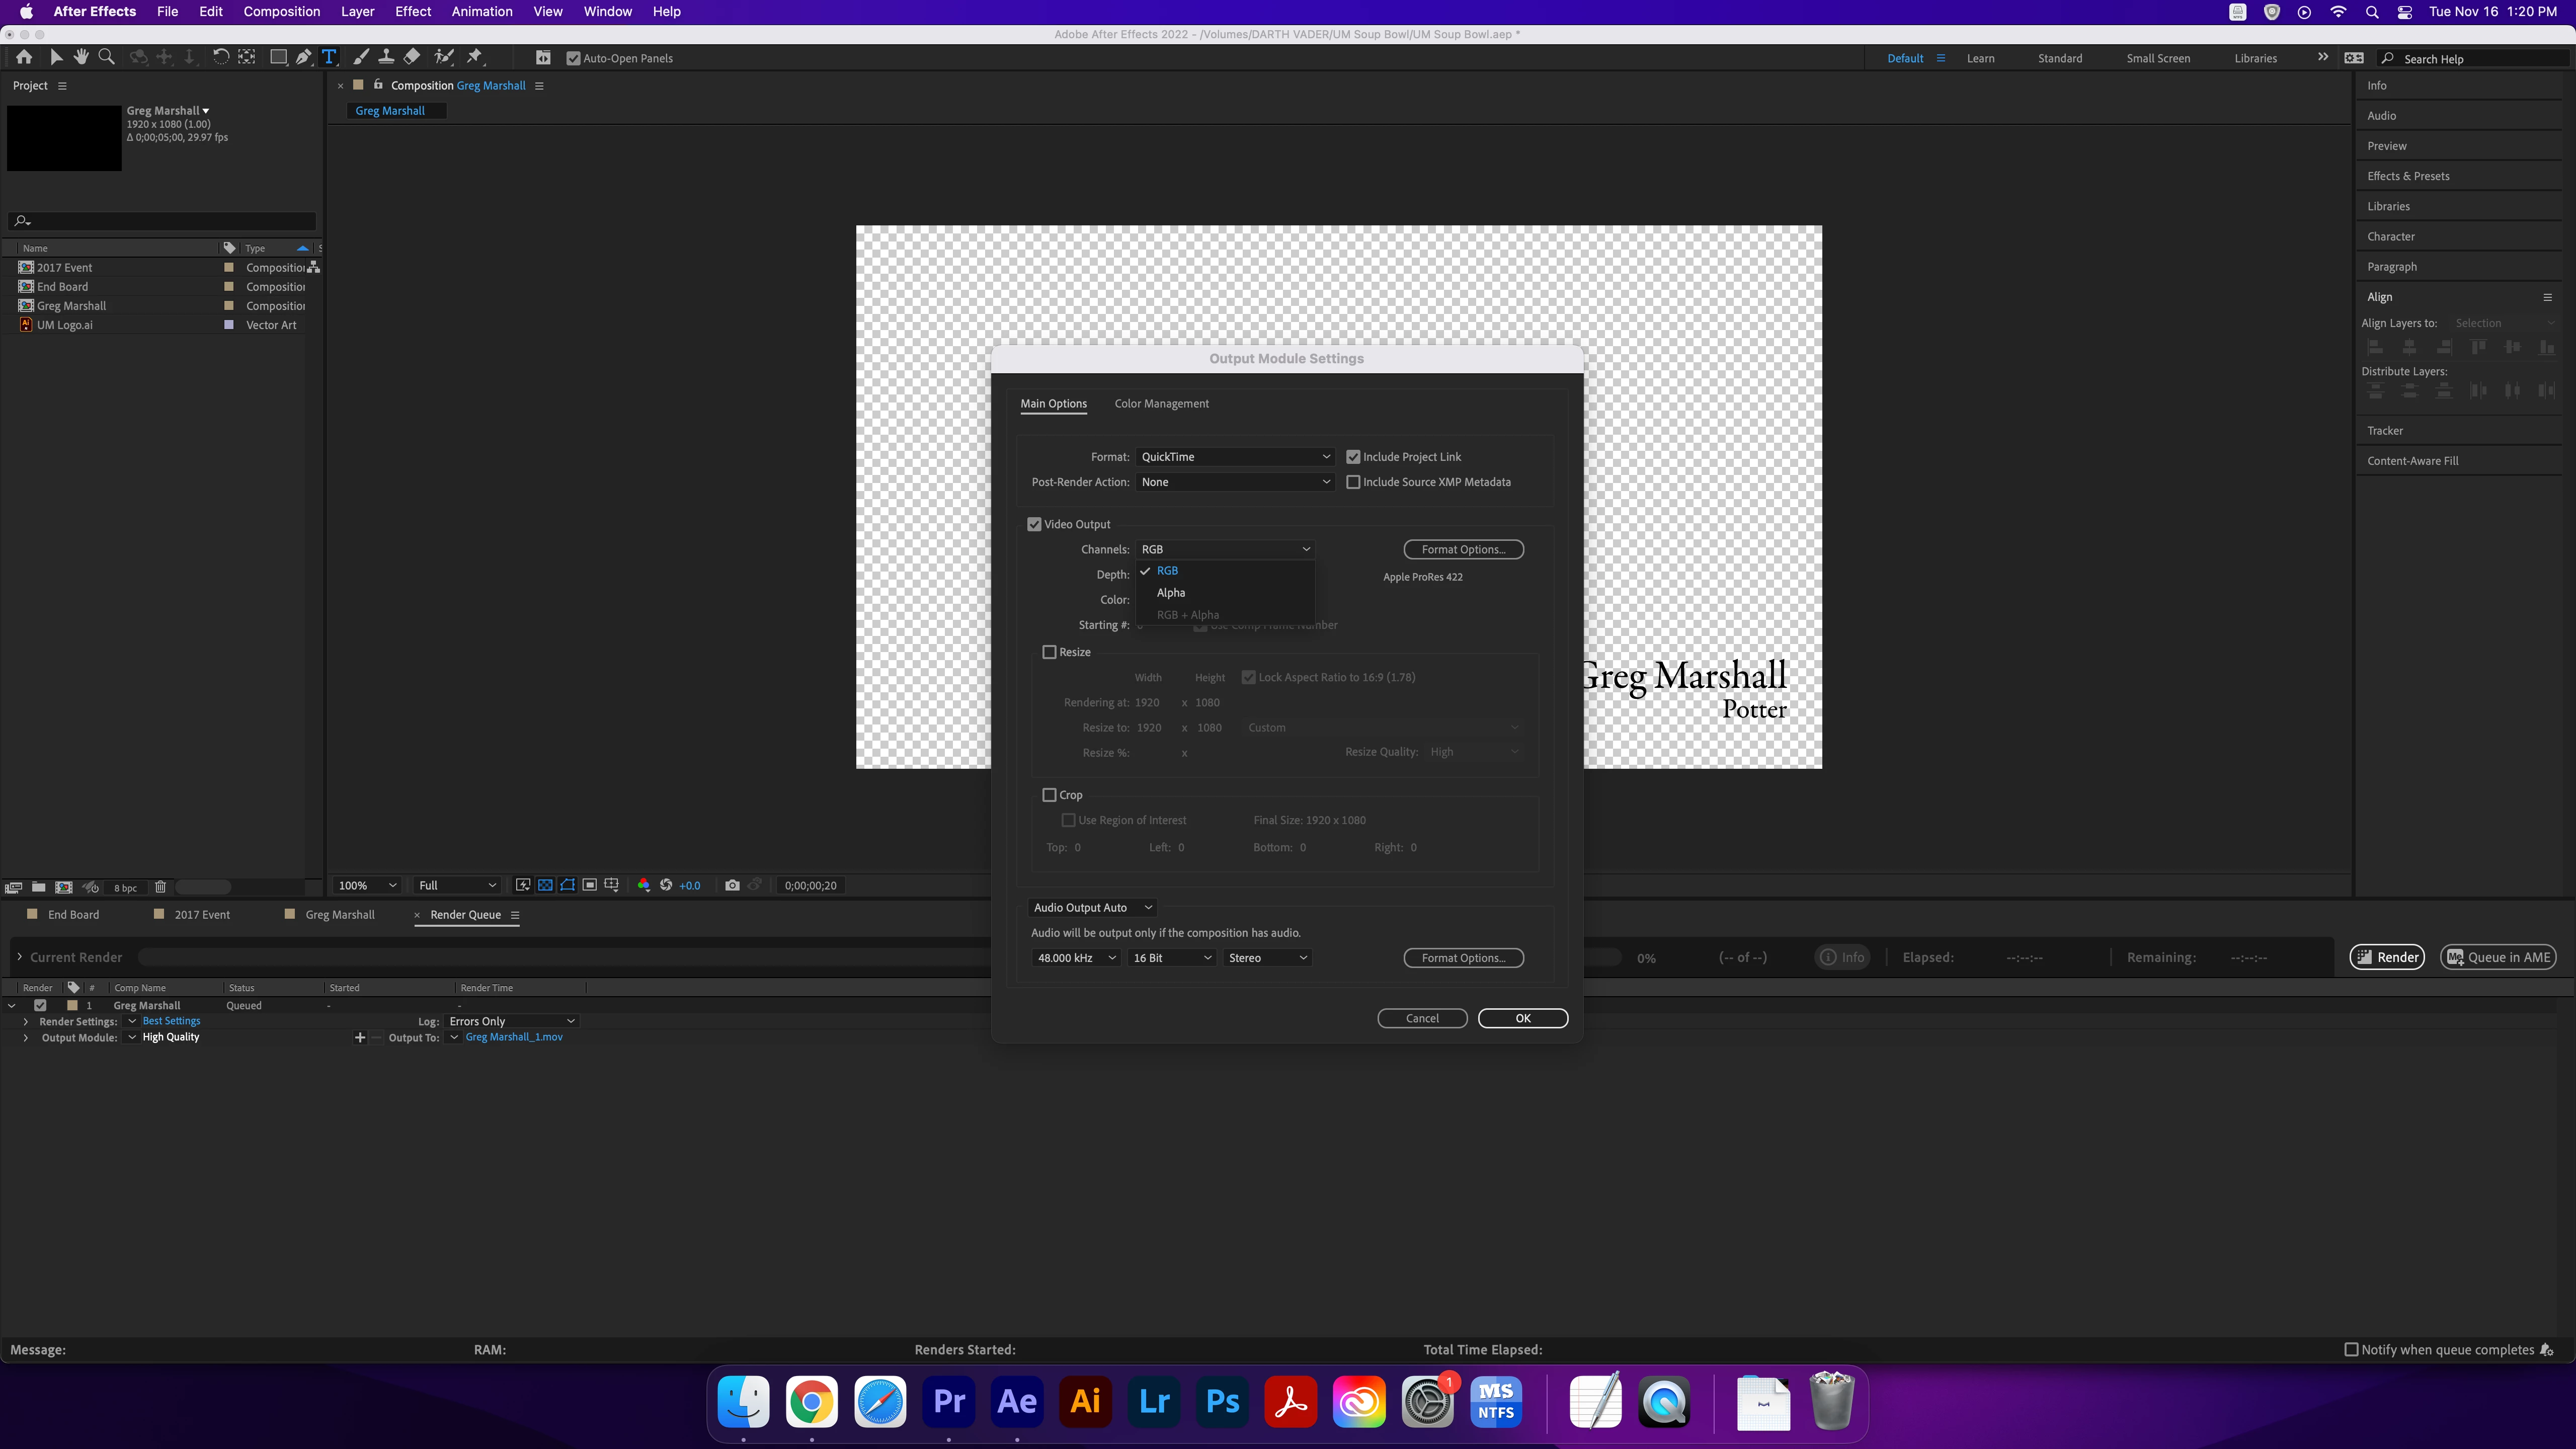The image size is (2576, 1449).
Task: Click the take snapshot camera icon
Action: tap(732, 885)
